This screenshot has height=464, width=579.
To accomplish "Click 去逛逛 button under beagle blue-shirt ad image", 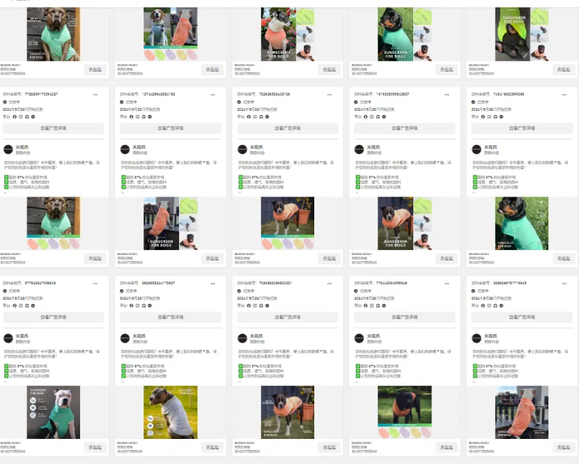I will point(213,70).
